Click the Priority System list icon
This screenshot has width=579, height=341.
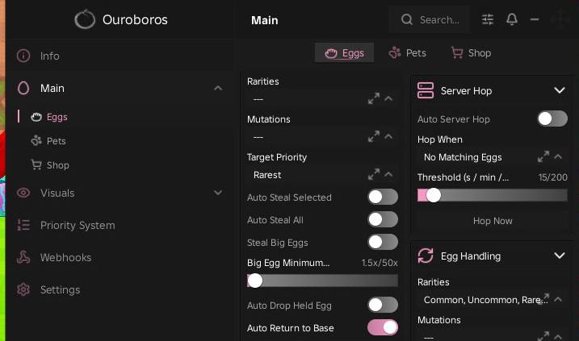click(x=23, y=225)
